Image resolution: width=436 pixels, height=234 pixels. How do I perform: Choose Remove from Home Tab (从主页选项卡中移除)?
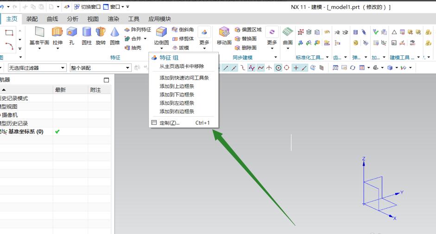[x=184, y=66]
